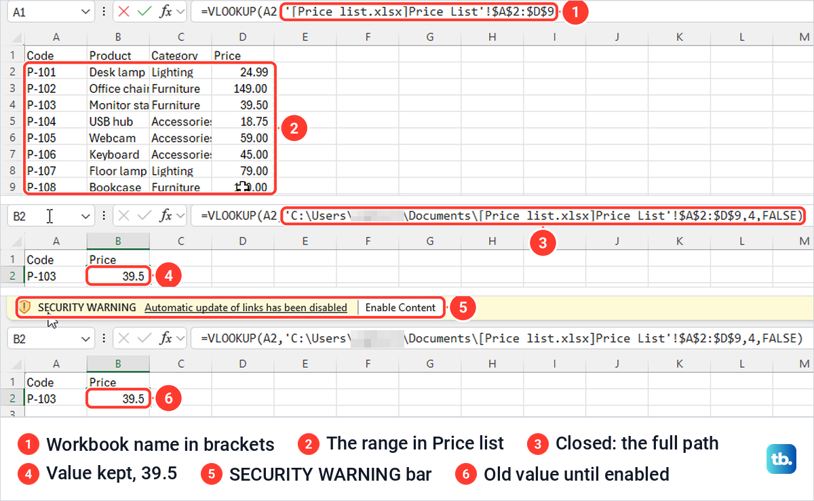Screen dimensions: 814x501
Task: Click Enable Content in the Security Warning bar
Action: (400, 307)
